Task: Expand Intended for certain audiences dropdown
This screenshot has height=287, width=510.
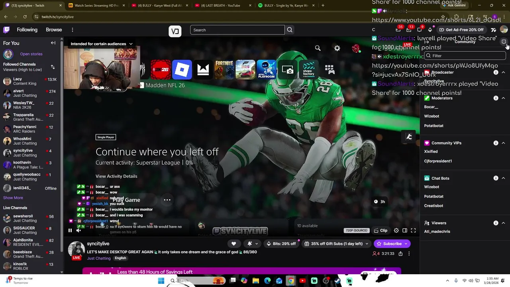Action: (102, 44)
